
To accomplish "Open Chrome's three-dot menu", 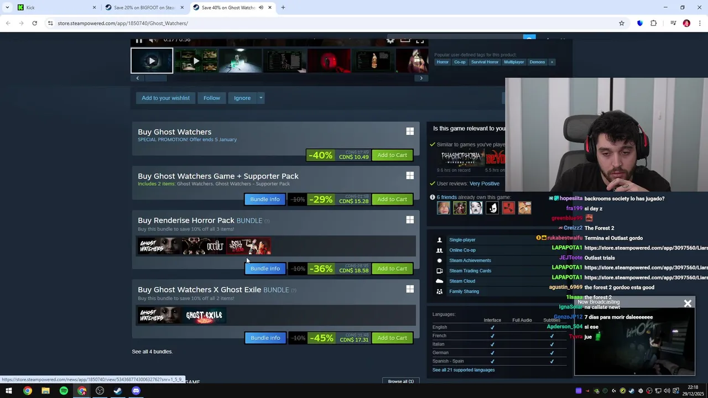I will pos(700,23).
